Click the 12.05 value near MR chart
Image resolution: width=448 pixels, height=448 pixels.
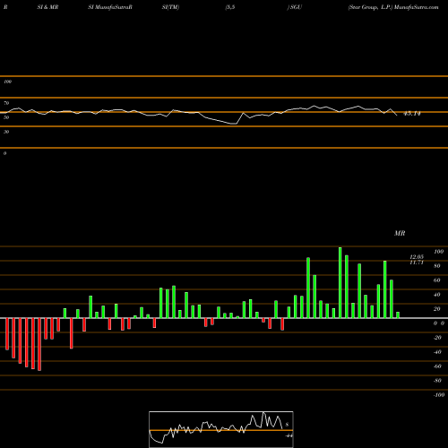417,257
